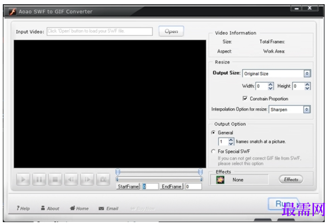
Task: Minimize the converter window
Action: point(297,8)
